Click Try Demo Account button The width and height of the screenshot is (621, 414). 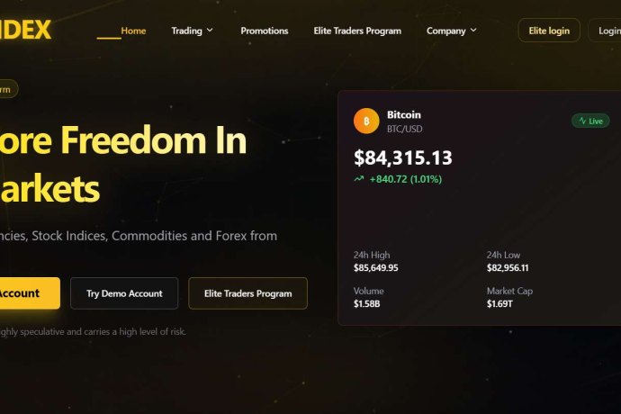[124, 293]
